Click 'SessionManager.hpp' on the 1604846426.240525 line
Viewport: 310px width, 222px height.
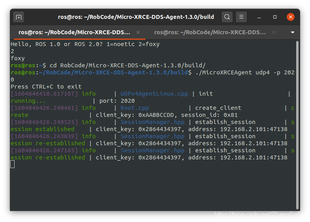[x=152, y=122]
